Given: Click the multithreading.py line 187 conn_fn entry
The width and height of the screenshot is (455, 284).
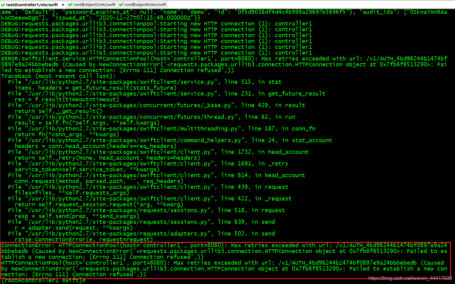Looking at the screenshot, I should click(162, 129).
